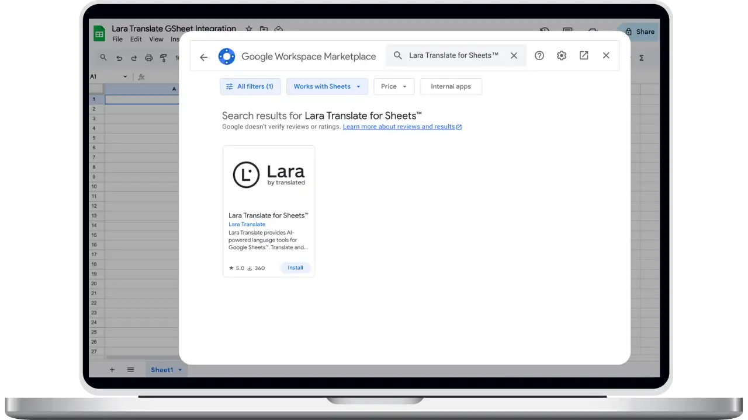Open the Learn more about reviews link
Viewport: 748px width, 420px height.
(x=399, y=127)
